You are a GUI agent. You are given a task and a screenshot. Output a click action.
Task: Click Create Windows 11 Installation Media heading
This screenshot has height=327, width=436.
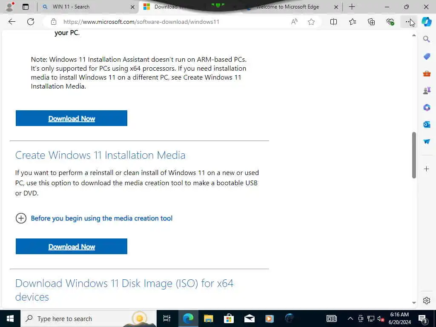tap(100, 155)
